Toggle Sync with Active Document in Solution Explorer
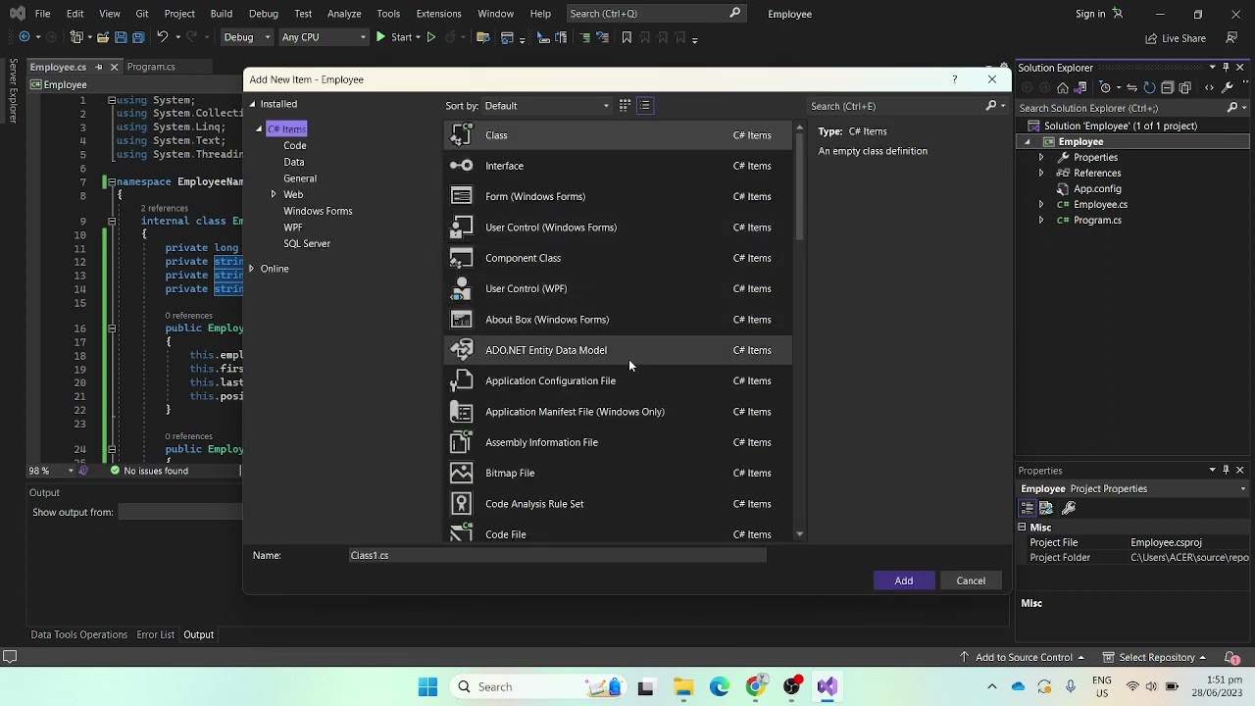The width and height of the screenshot is (1255, 706). 1131,87
